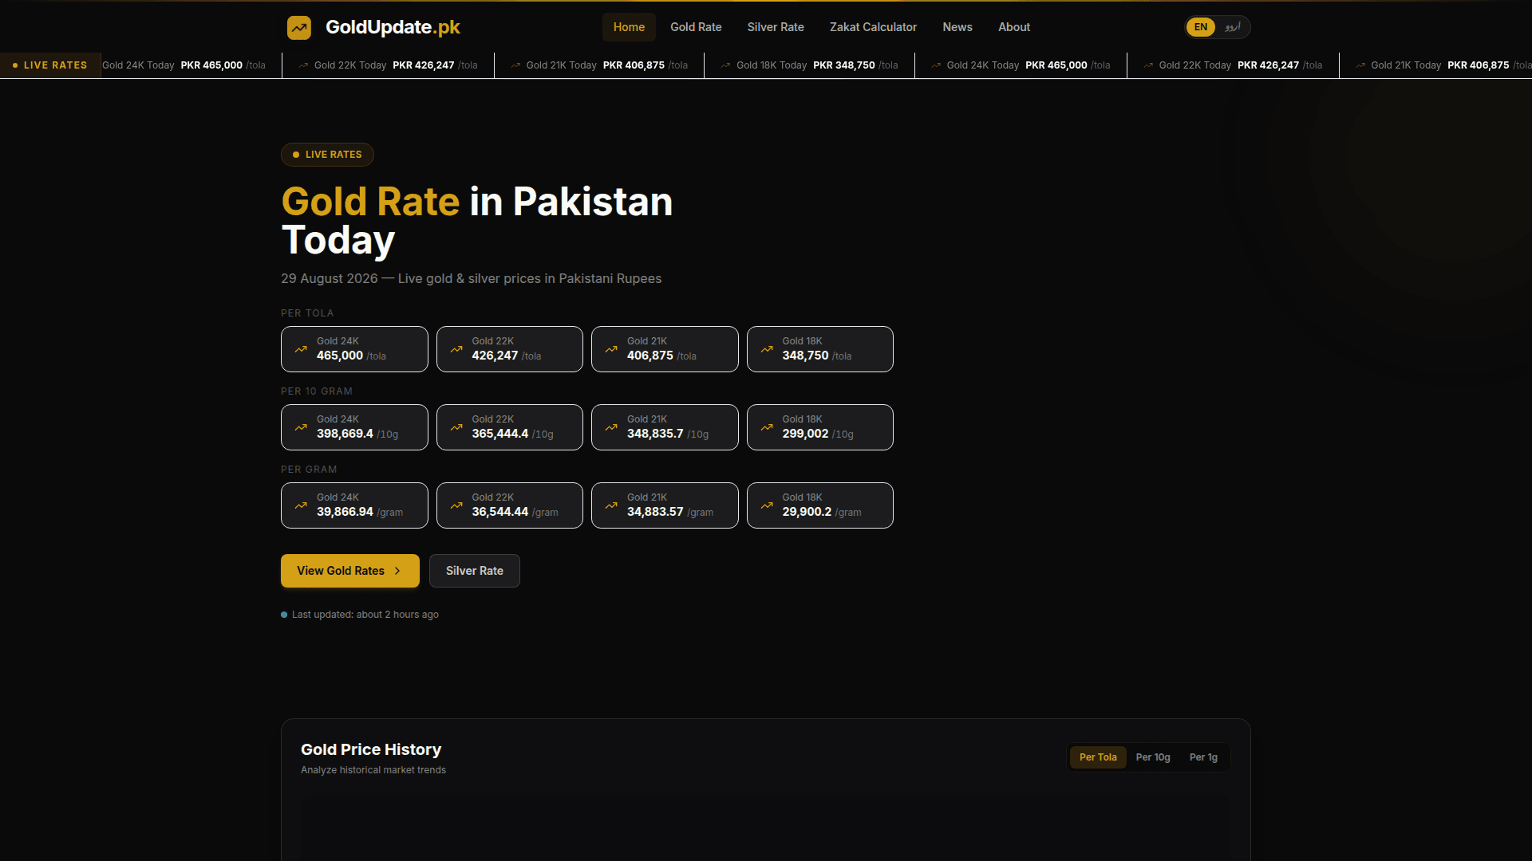Open the Gold 18K 299,002 per 10g card

point(820,427)
